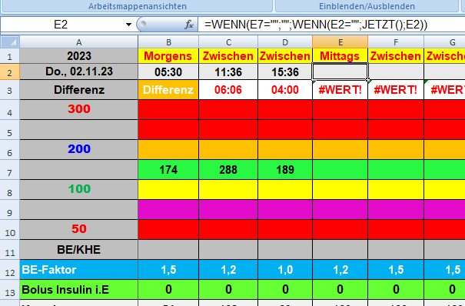Click the Einblenden/Ausblenden group label
This screenshot has width=465, height=306.
pos(367,6)
